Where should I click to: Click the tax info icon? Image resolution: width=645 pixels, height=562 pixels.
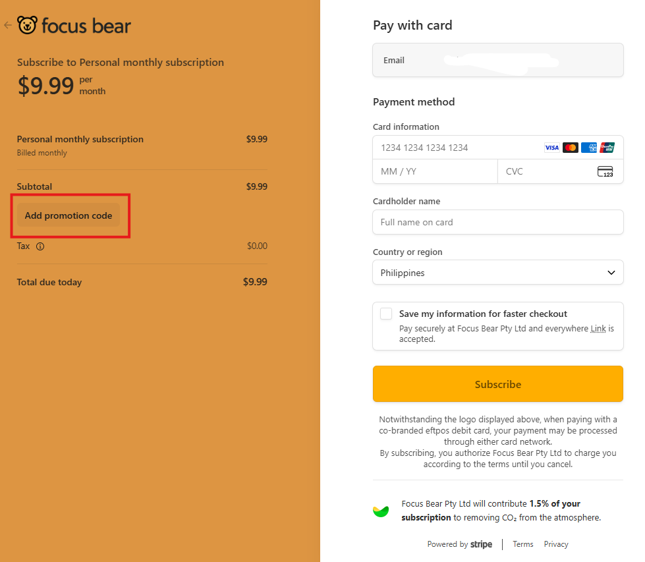coord(40,246)
